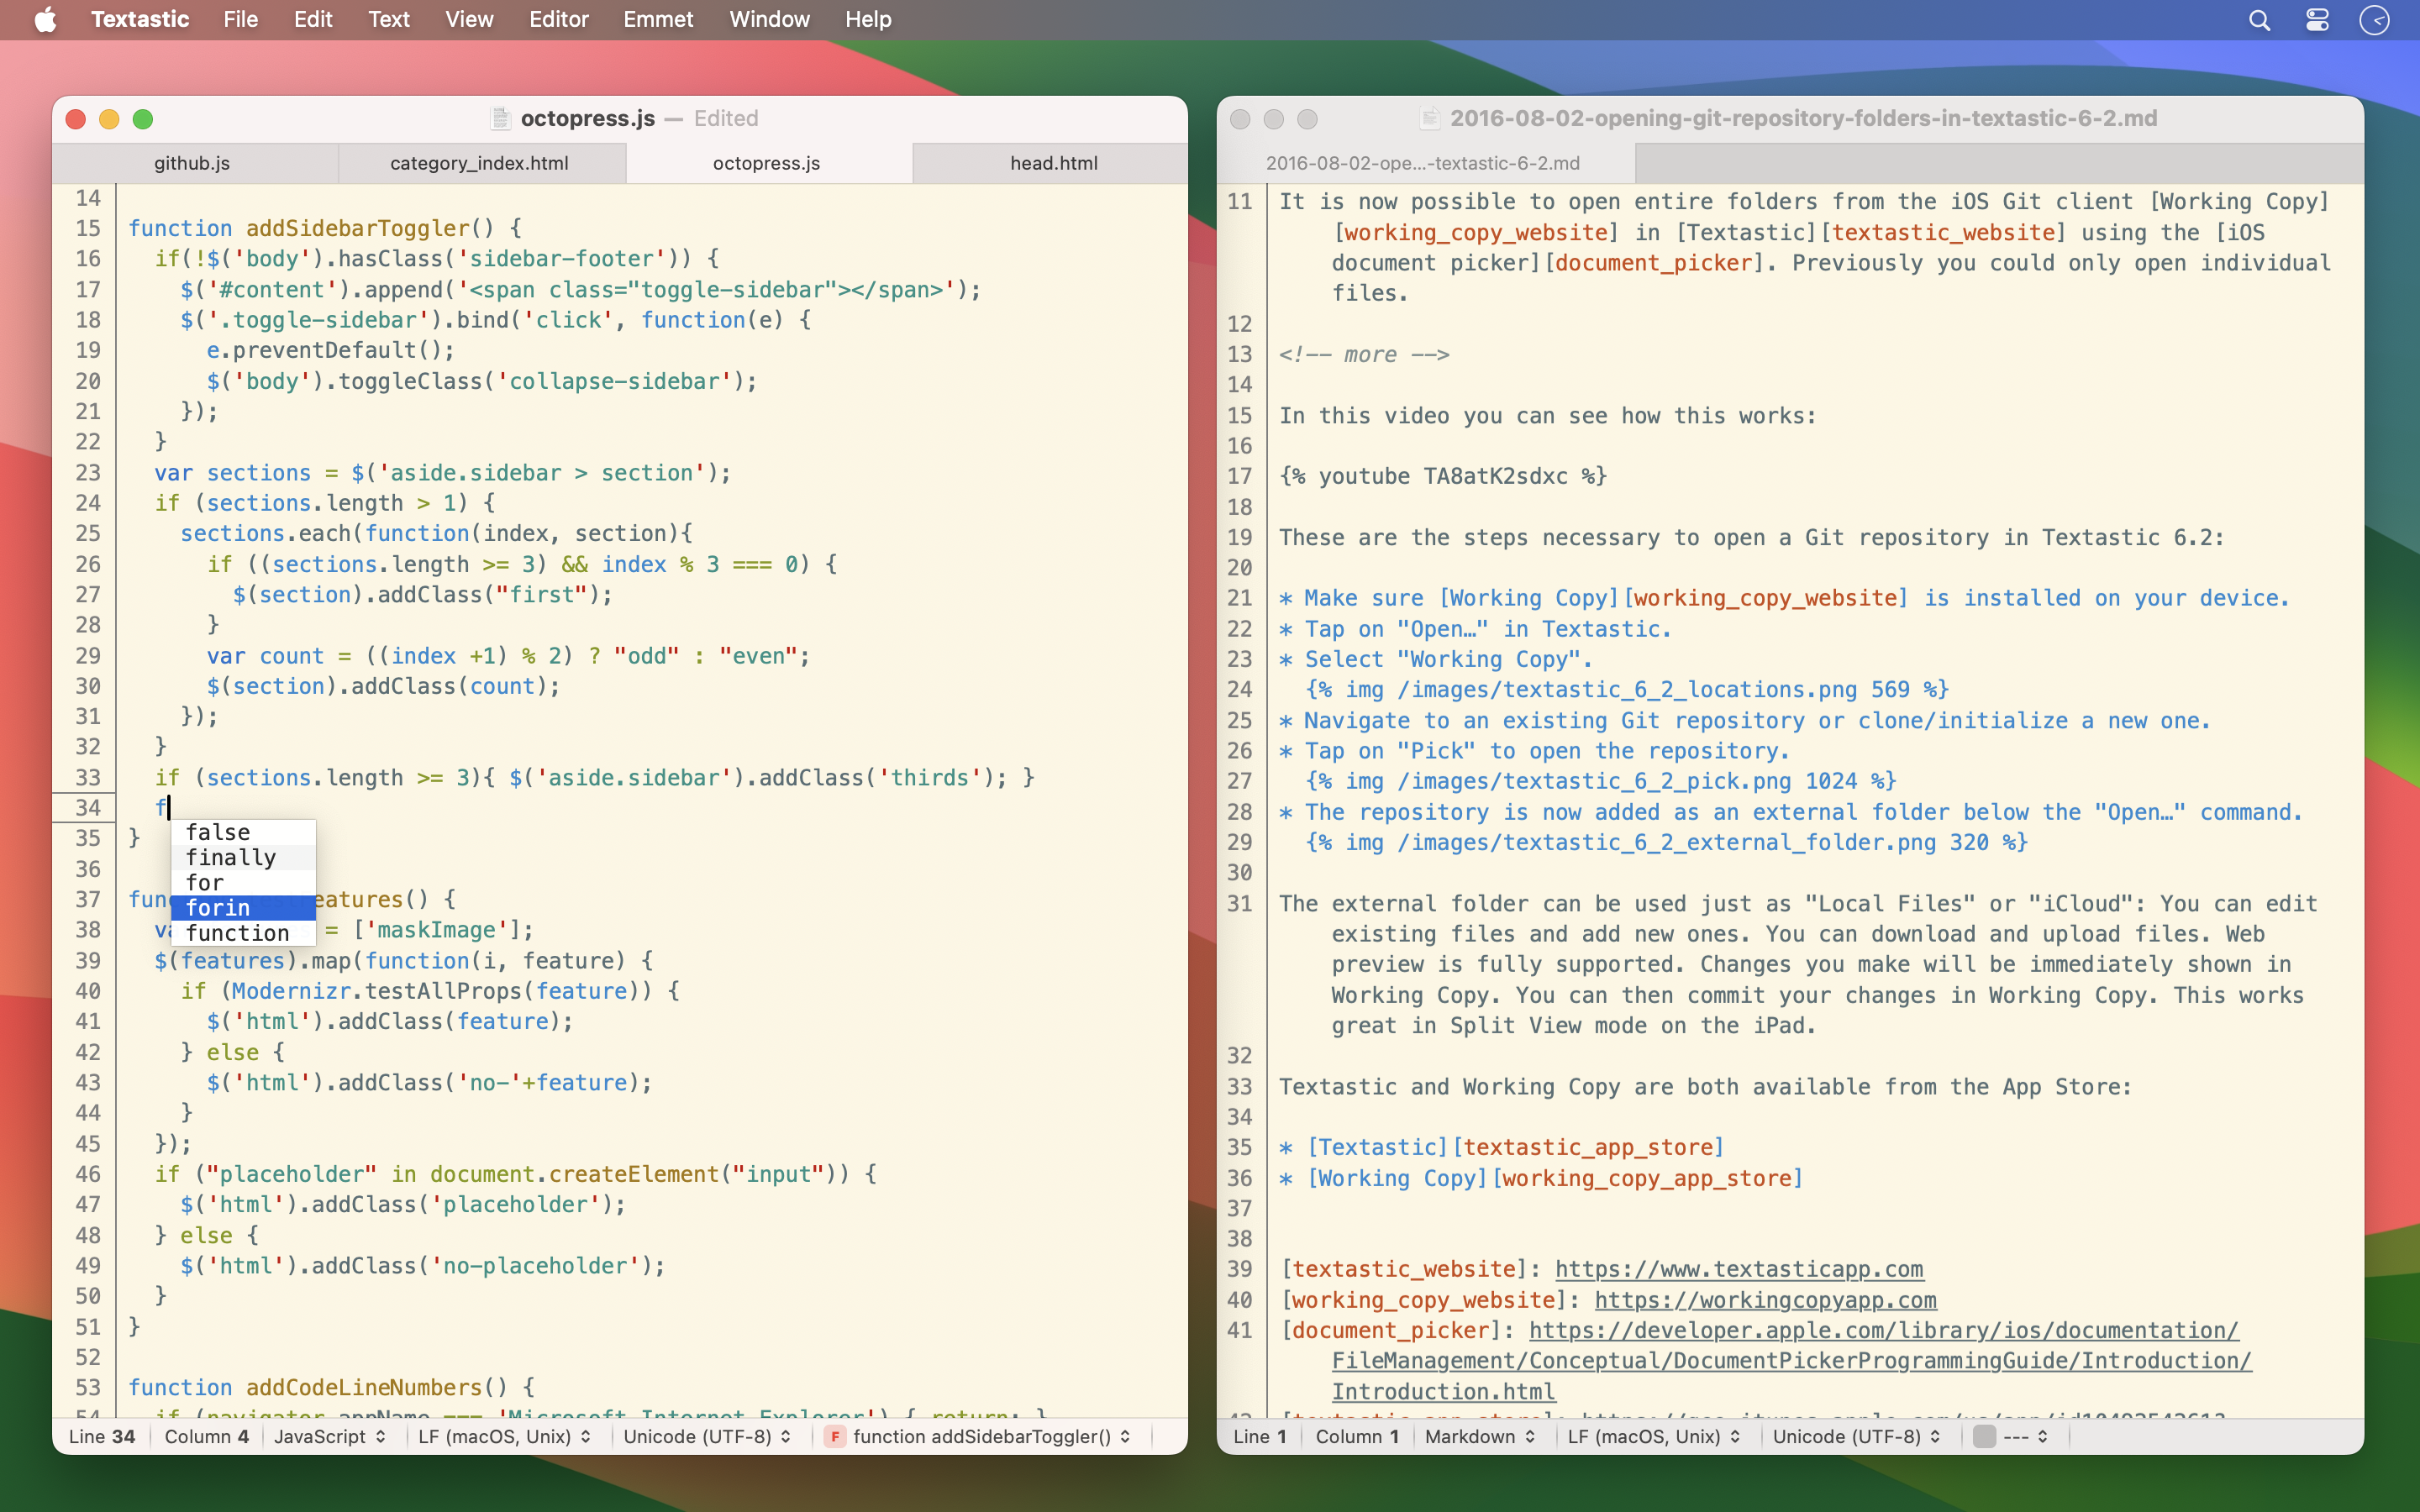Open Control Center in menu bar
Screen dimensions: 2420x1512
tap(2317, 20)
